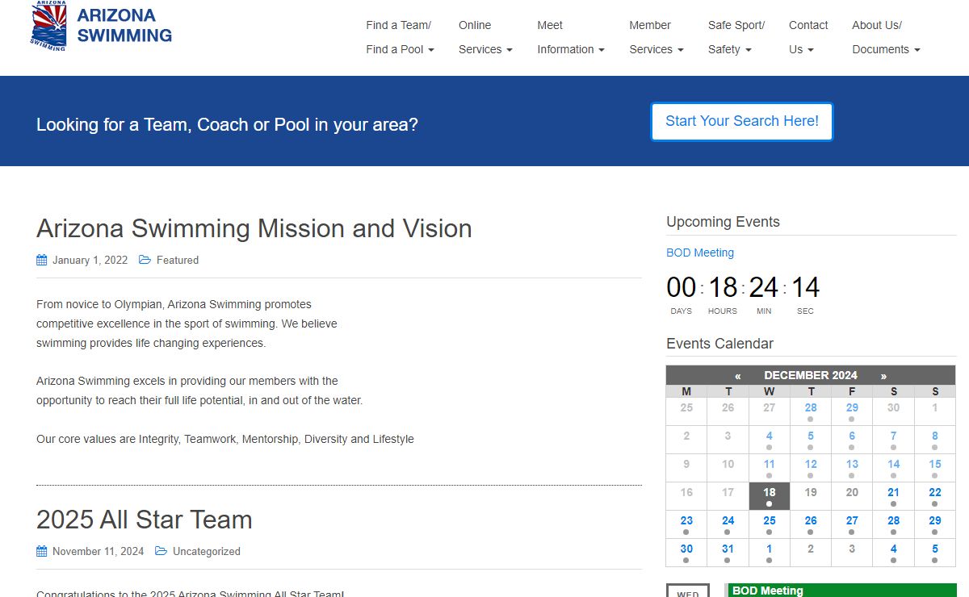This screenshot has height=597, width=969.
Task: Click the 'Our core values are Integrity' line
Action: coord(225,439)
